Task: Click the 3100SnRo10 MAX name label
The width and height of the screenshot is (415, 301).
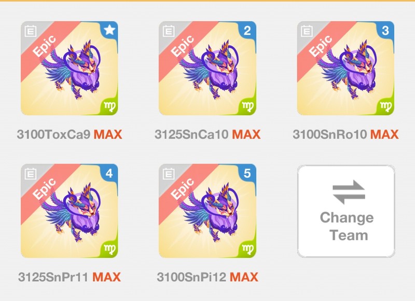Action: coord(345,134)
